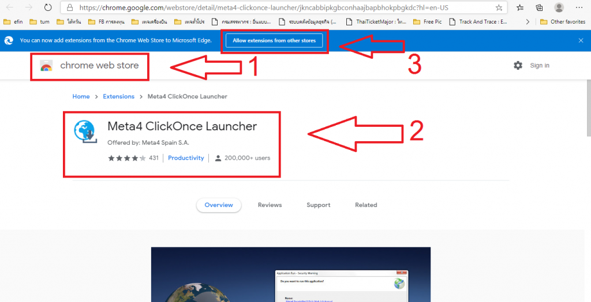Switch to the Reviews tab
591x302 pixels.
(270, 205)
